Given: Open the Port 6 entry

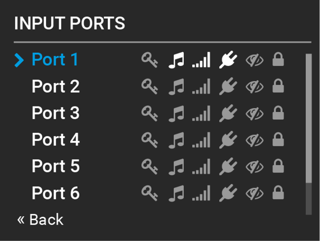Looking at the screenshot, I should coord(55,193).
